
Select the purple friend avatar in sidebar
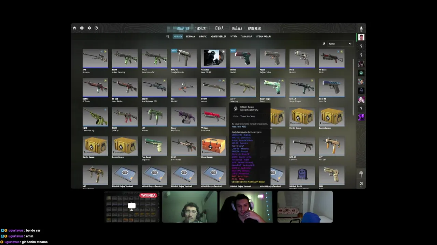point(361,117)
